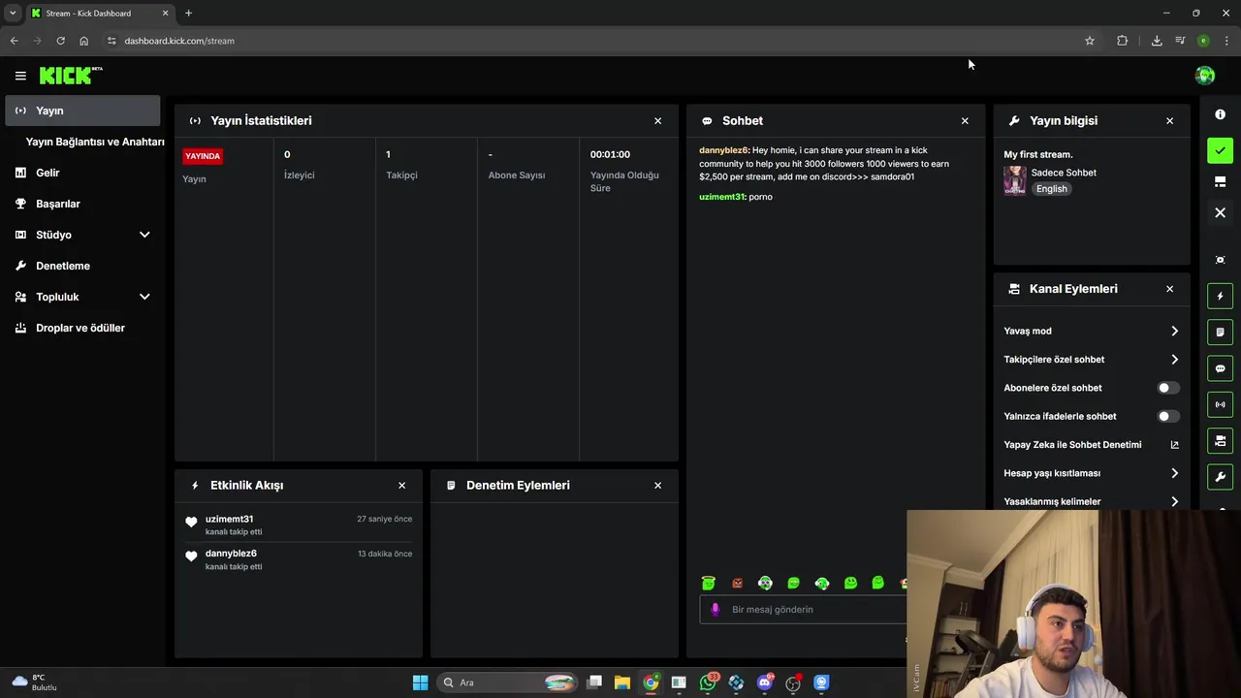Screen dimensions: 1241x698
Task: Toggle the activity feed lightning widget icon
Action: click(x=1221, y=296)
